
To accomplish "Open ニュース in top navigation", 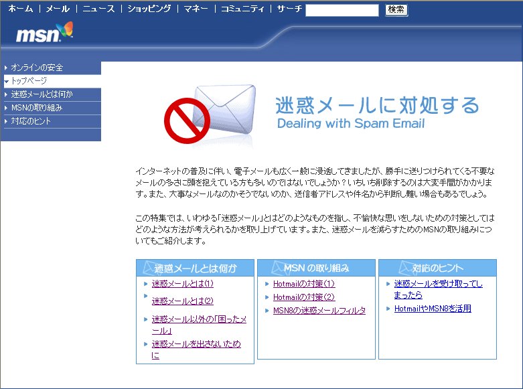I will click(98, 9).
